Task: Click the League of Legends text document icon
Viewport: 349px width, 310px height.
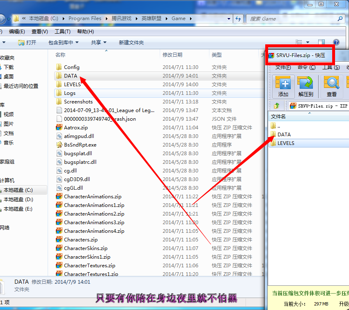Action: click(59, 110)
